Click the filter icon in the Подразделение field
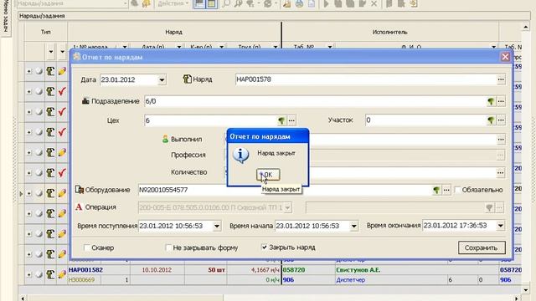The width and height of the screenshot is (536, 301). (x=491, y=101)
